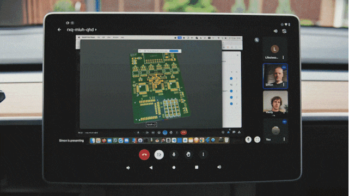Image resolution: width=349 pixels, height=196 pixels.
Task: Click WhatsApp icon in the shared Mac dock
Action: click(x=115, y=140)
